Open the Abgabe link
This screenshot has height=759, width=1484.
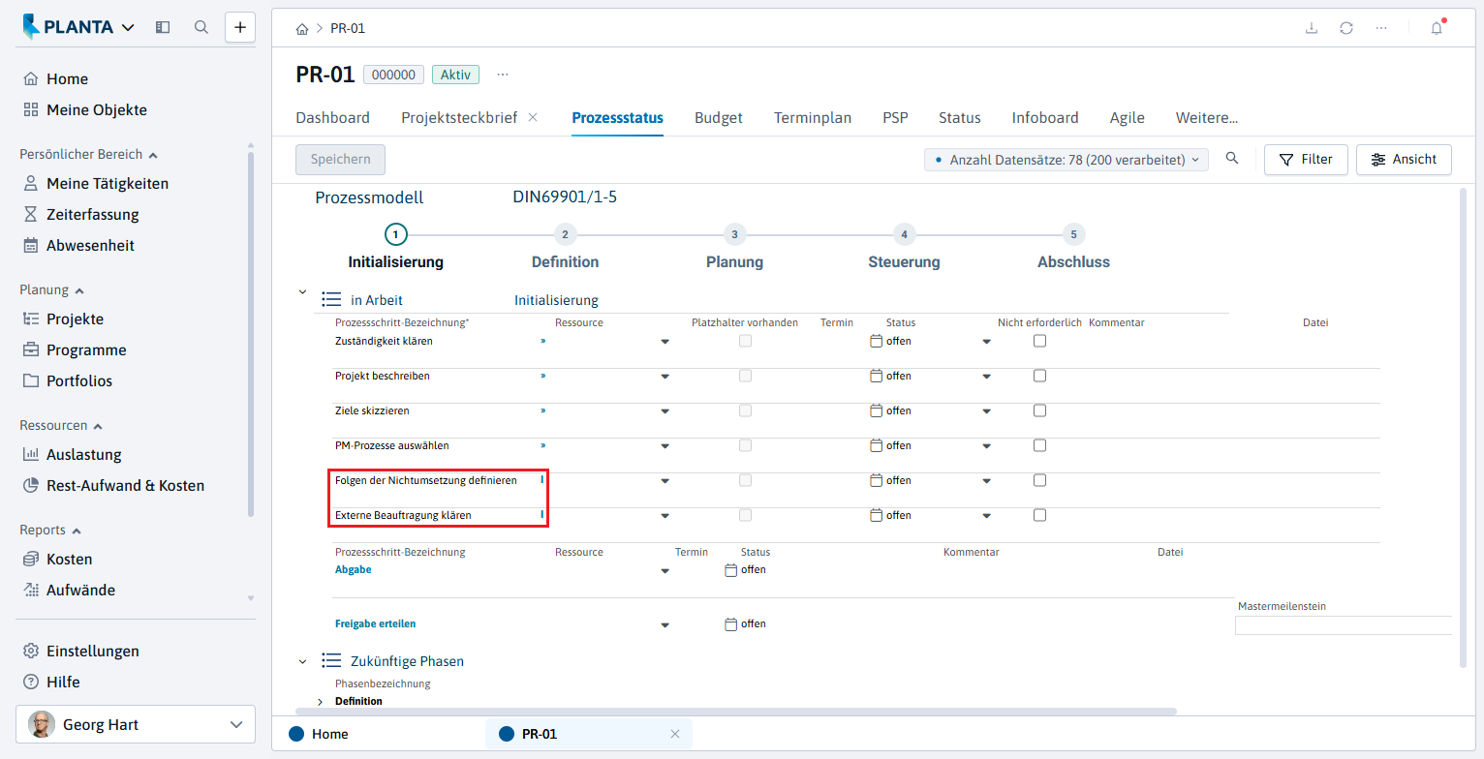[353, 569]
